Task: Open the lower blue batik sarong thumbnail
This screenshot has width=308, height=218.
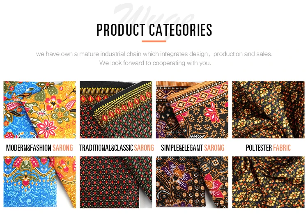Action: (40, 182)
